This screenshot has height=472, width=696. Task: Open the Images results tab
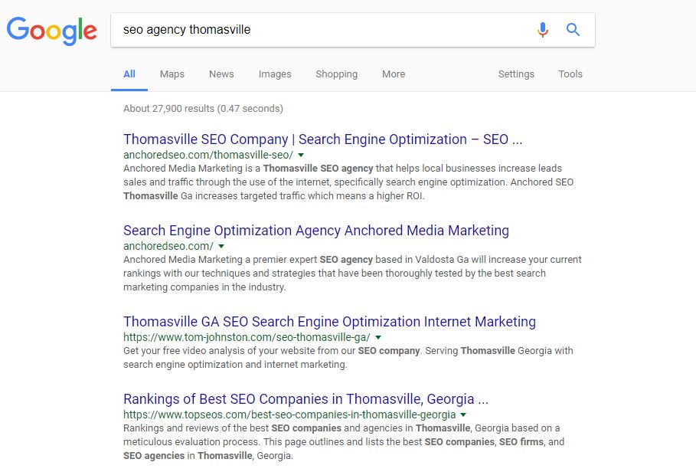pyautogui.click(x=275, y=74)
